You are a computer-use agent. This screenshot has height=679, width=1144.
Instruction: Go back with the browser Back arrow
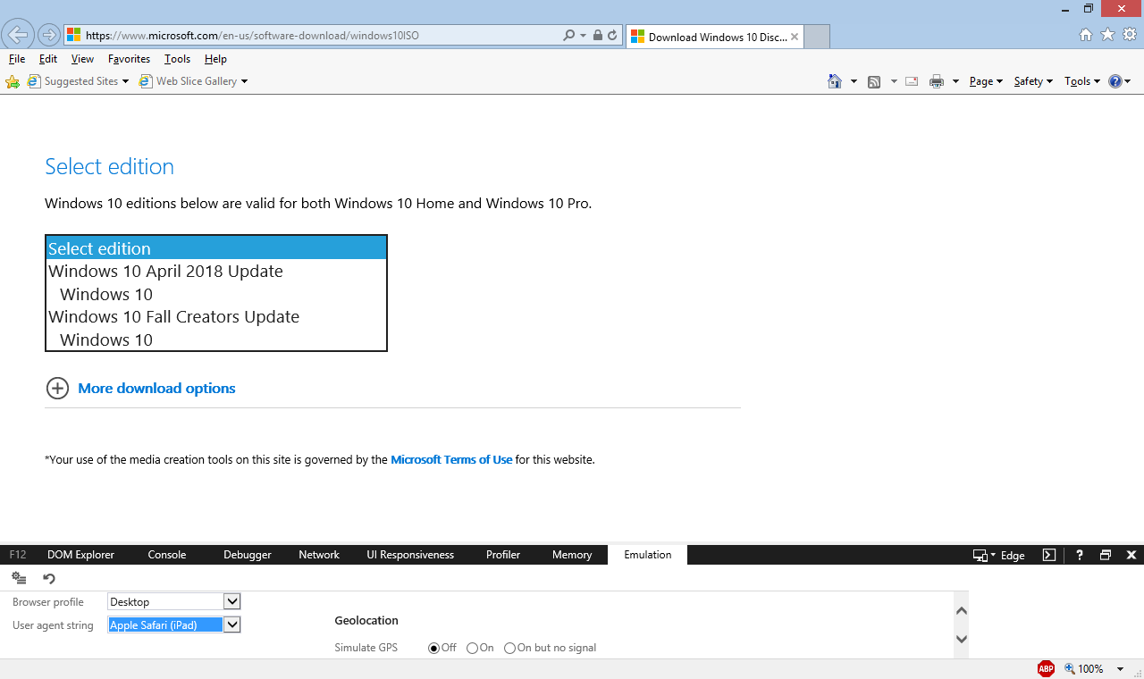[17, 35]
